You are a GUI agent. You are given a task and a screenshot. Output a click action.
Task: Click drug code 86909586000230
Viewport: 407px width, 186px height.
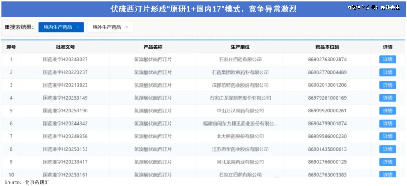(x=327, y=136)
